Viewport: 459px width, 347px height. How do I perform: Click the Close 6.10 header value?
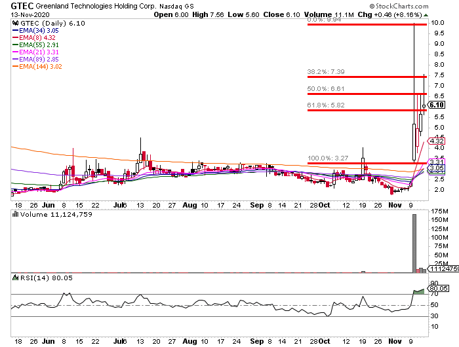(x=281, y=14)
